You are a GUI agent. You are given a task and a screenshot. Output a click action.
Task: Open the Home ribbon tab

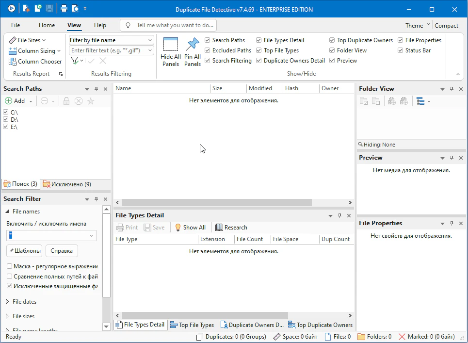coord(47,25)
